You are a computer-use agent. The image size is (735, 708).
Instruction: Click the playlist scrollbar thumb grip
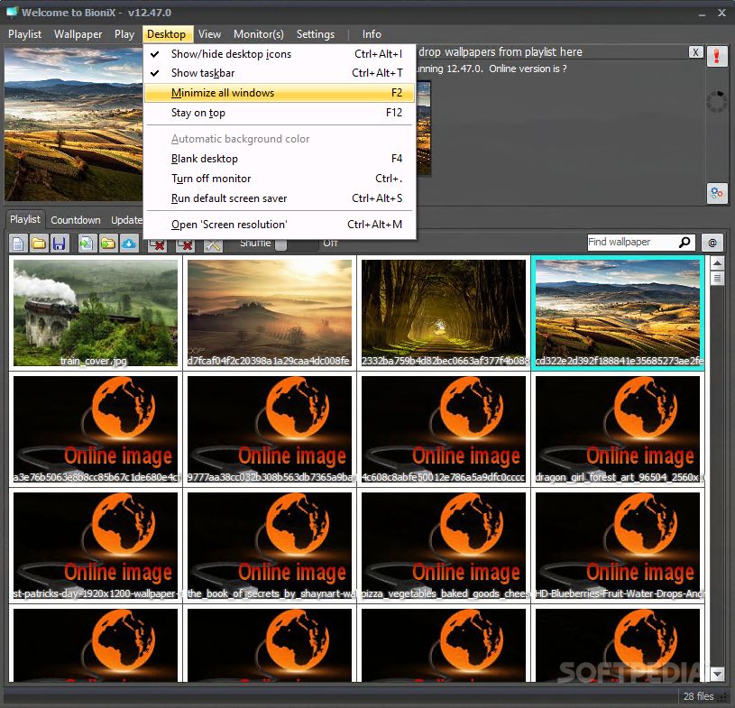[717, 278]
